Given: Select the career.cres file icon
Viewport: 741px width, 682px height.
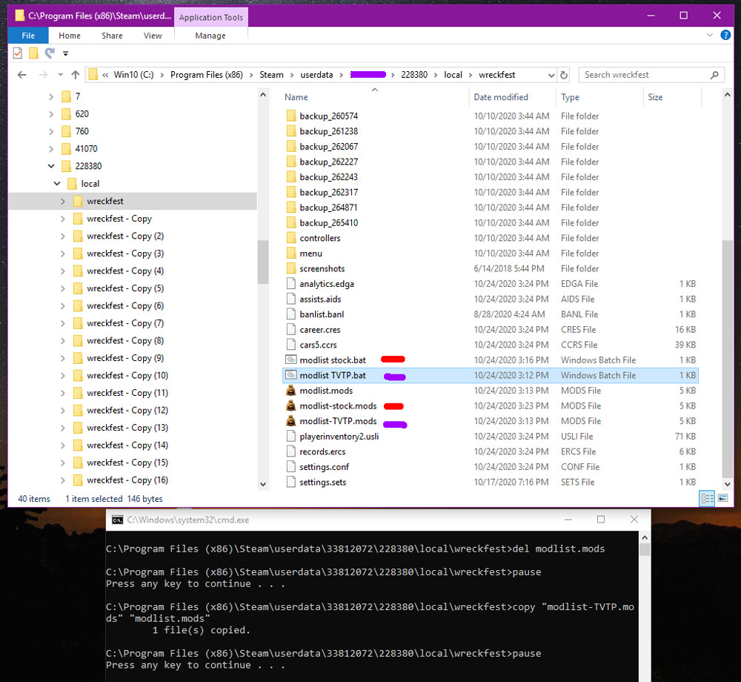Looking at the screenshot, I should (291, 329).
